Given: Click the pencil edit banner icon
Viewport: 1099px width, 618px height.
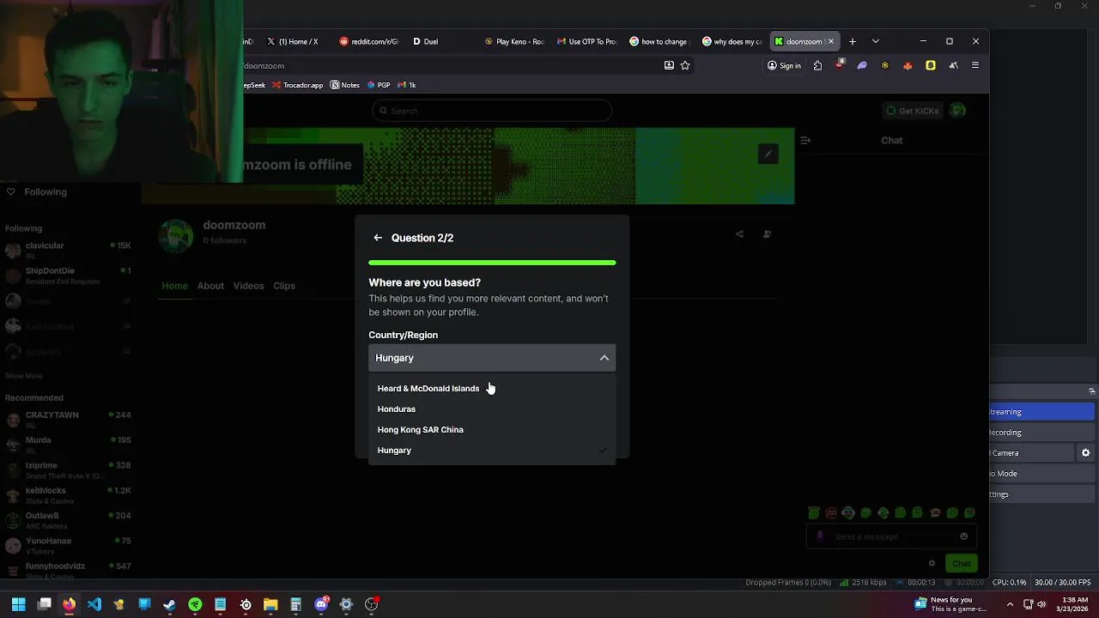Looking at the screenshot, I should [x=768, y=154].
